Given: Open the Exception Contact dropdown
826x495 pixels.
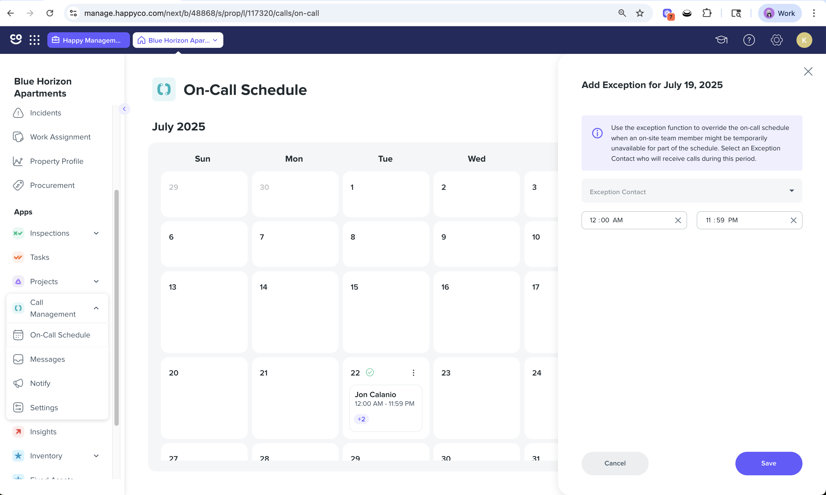Looking at the screenshot, I should coord(692,191).
